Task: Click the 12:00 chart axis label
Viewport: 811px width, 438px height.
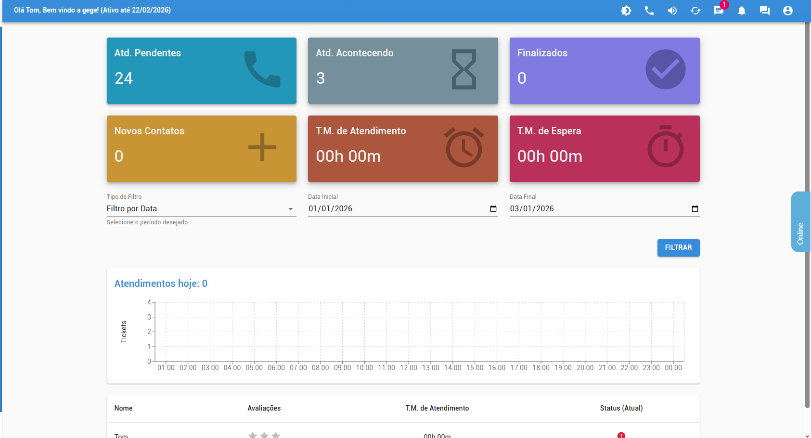Action: point(409,368)
